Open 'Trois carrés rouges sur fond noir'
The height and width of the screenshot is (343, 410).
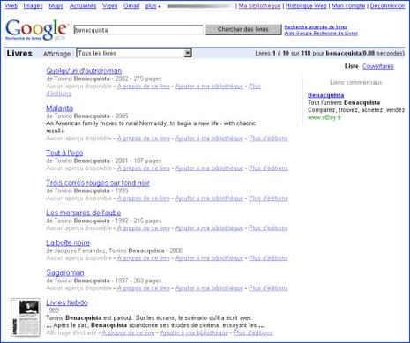click(98, 183)
